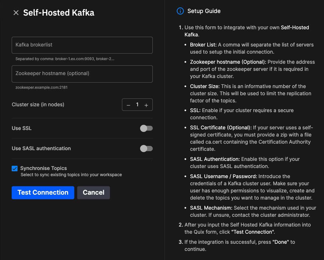Uncheck the Synchronise Topics checkbox
The height and width of the screenshot is (260, 324).
15,168
